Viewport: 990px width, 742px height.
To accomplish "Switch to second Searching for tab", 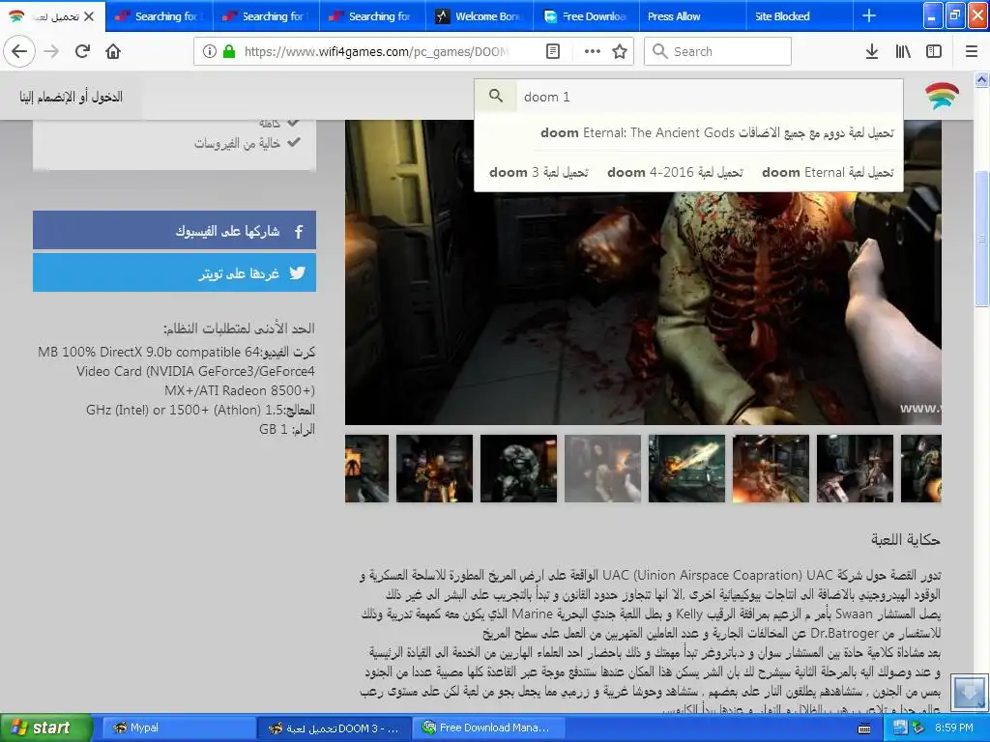I will pos(266,16).
